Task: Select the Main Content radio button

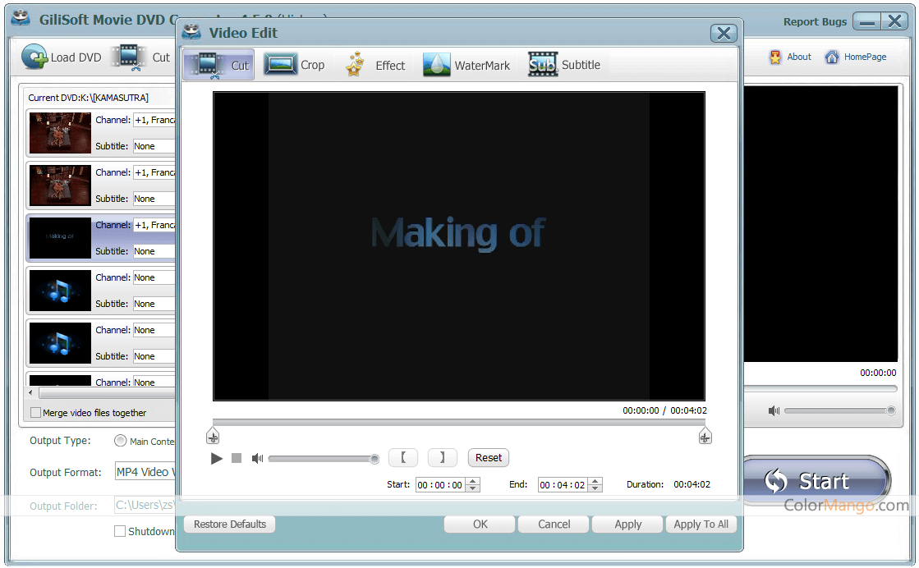Action: 120,441
